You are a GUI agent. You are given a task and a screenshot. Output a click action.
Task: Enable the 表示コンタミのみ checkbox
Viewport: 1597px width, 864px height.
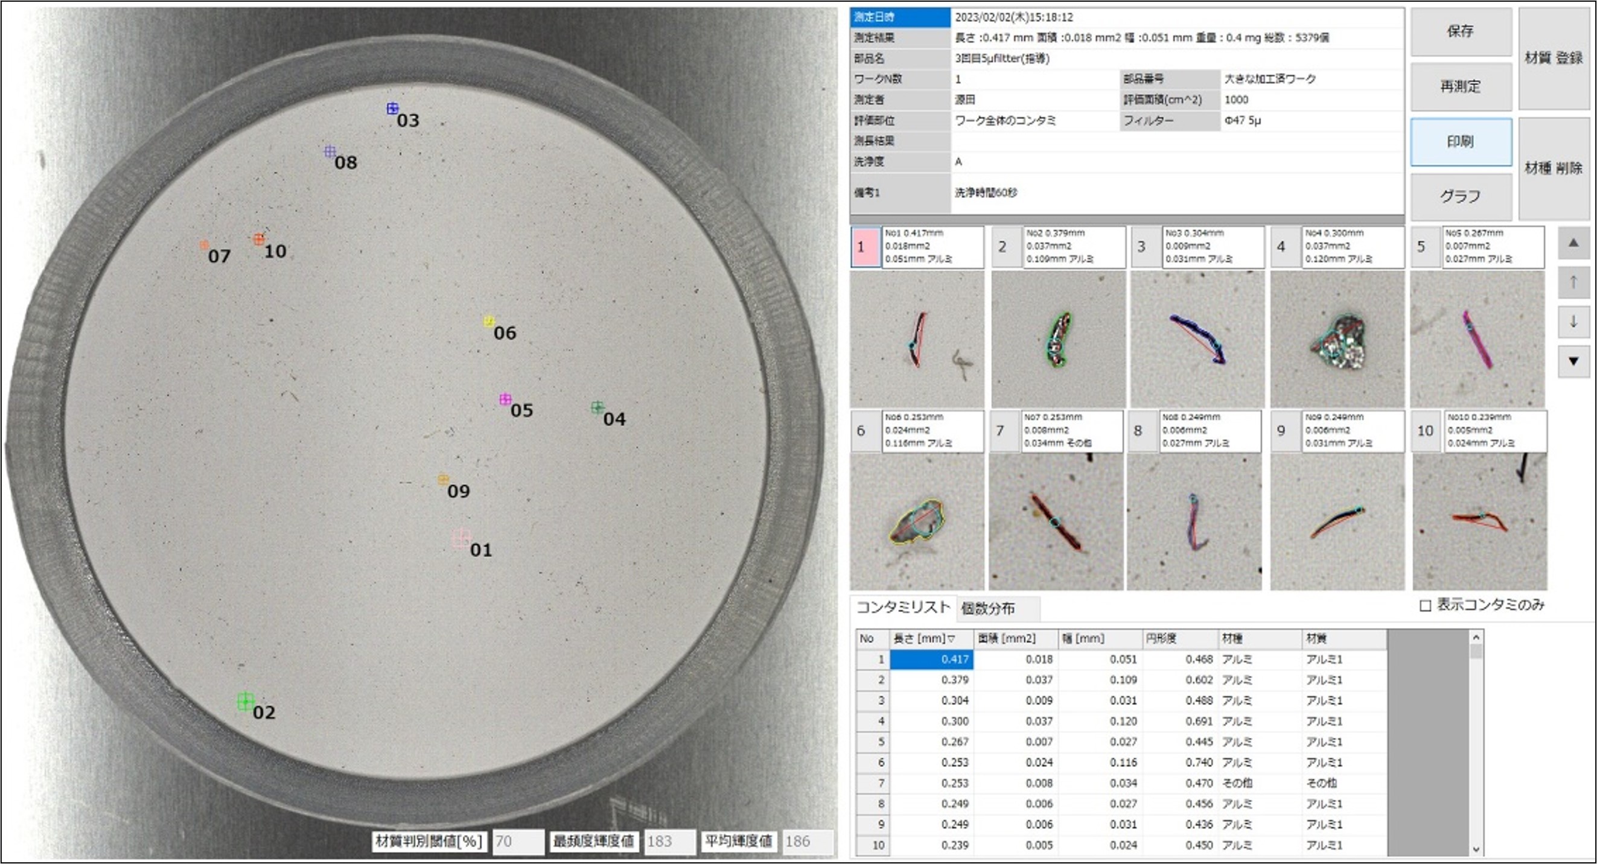click(1425, 606)
